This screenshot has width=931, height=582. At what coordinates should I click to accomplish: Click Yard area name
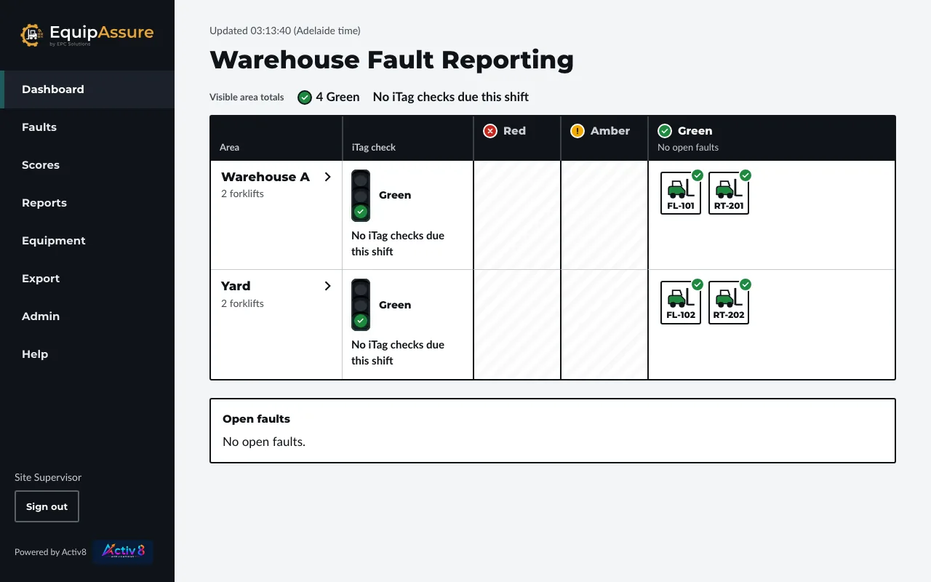236,286
